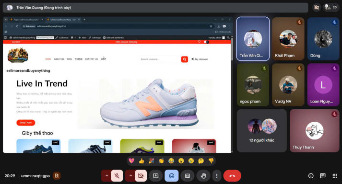Select Loan Nguyễn's participant tile

(323, 85)
